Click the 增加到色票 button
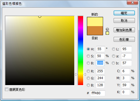This screenshot has height=101, width=140. [124, 30]
